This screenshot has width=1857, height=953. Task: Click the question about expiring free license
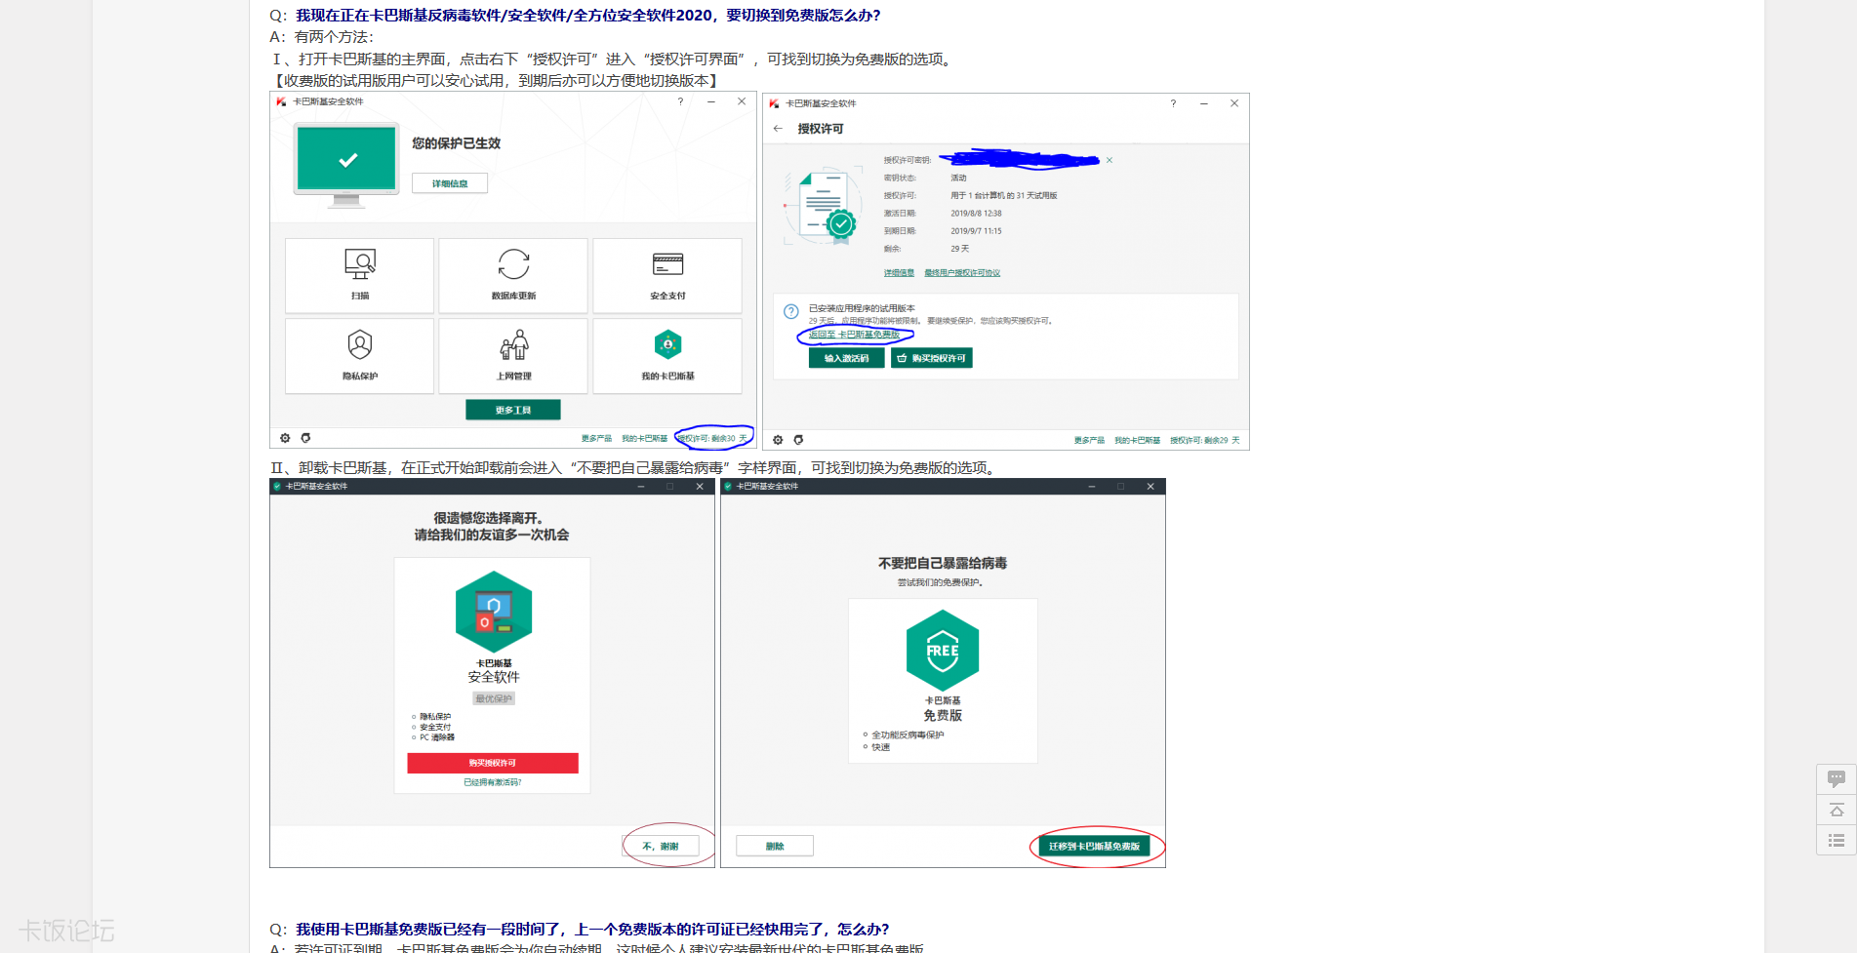pyautogui.click(x=592, y=930)
